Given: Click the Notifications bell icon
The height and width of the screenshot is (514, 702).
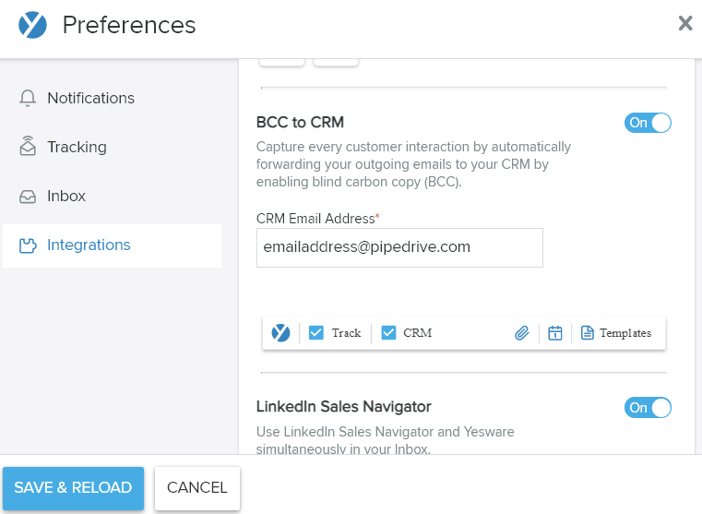Looking at the screenshot, I should [x=28, y=98].
